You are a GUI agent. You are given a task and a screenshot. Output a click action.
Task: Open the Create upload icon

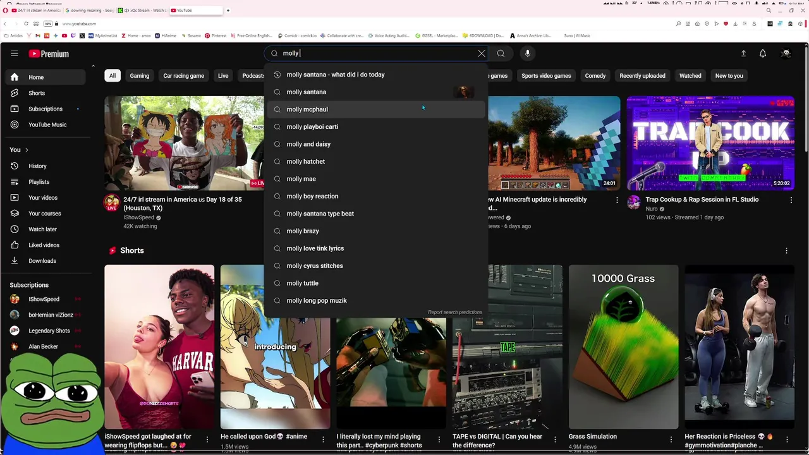[x=743, y=54]
